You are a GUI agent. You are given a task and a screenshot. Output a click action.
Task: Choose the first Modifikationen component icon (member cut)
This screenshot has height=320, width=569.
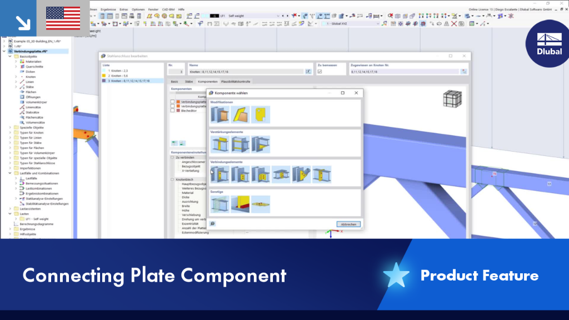point(219,114)
